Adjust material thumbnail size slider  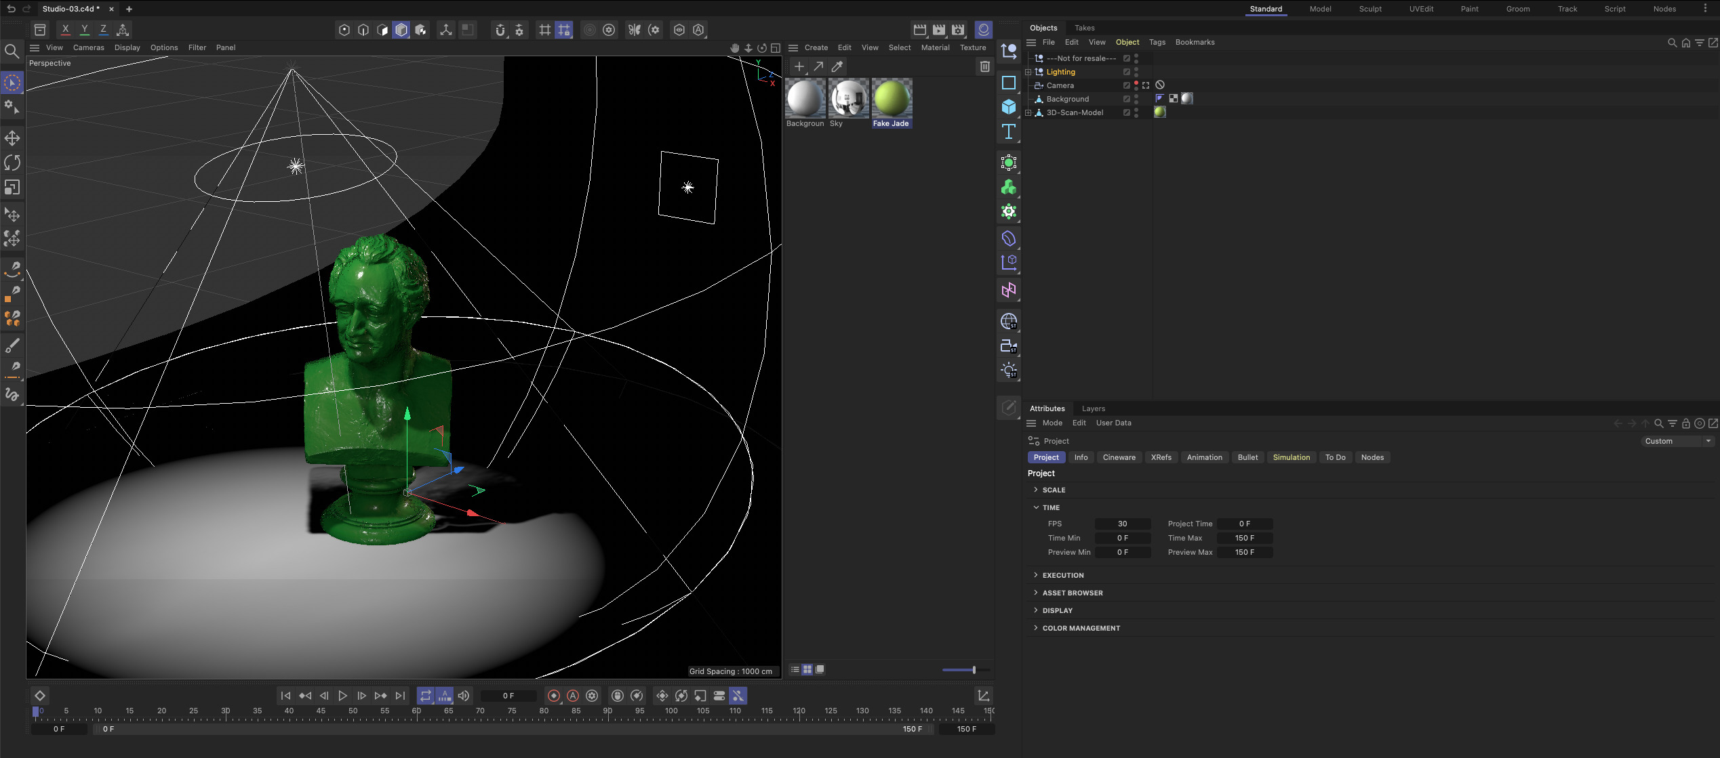point(966,670)
